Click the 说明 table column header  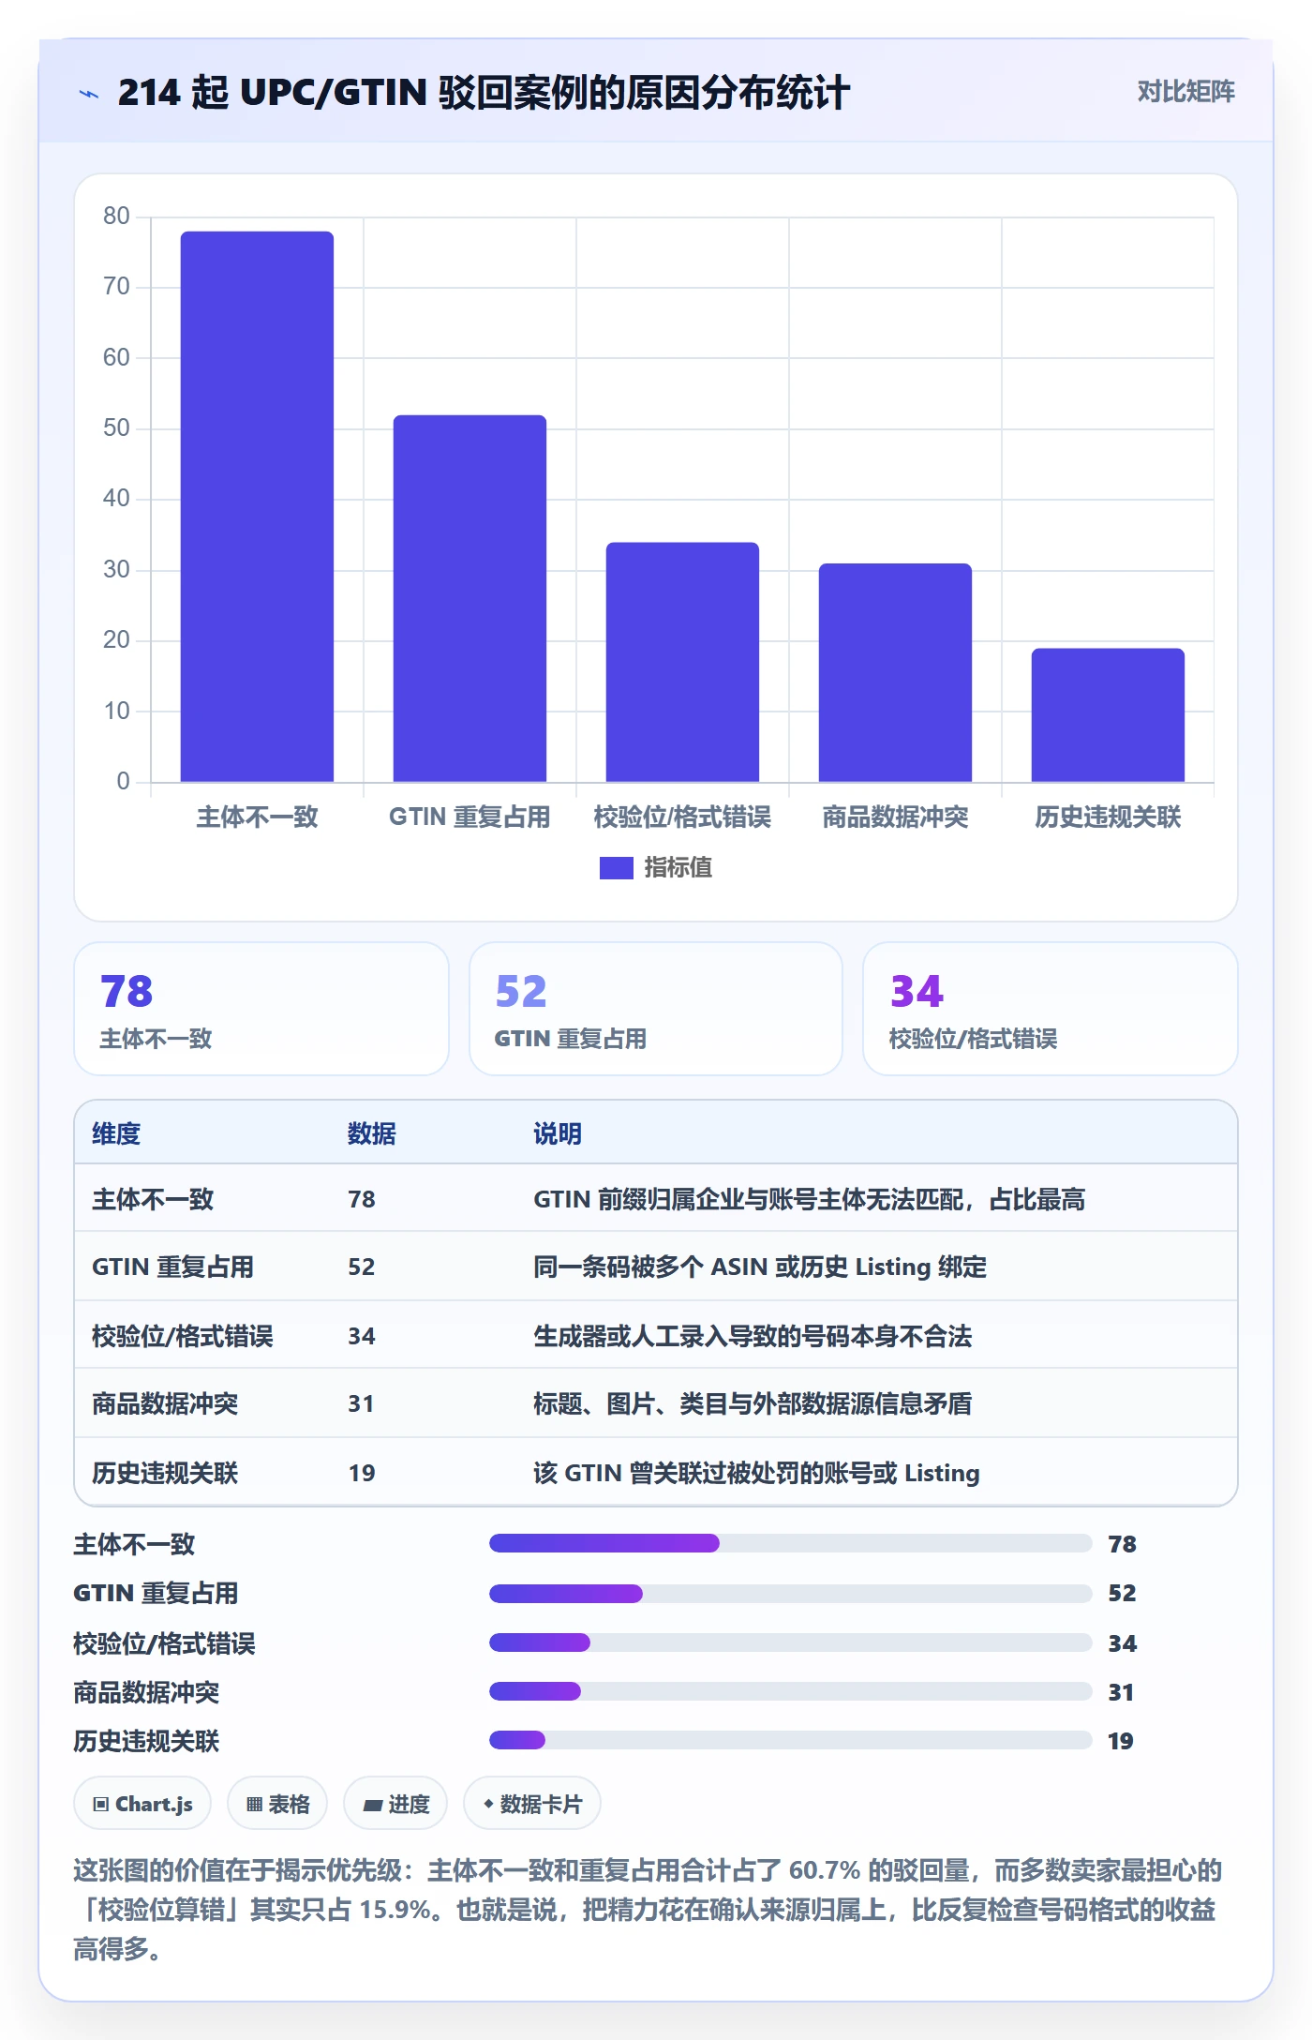558,1133
